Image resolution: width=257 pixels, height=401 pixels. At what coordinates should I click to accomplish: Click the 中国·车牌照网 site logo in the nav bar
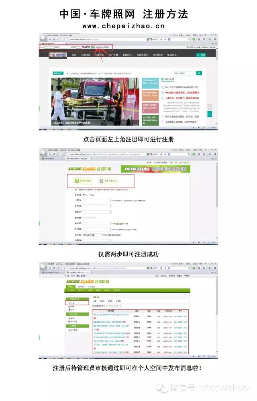[x=57, y=55]
